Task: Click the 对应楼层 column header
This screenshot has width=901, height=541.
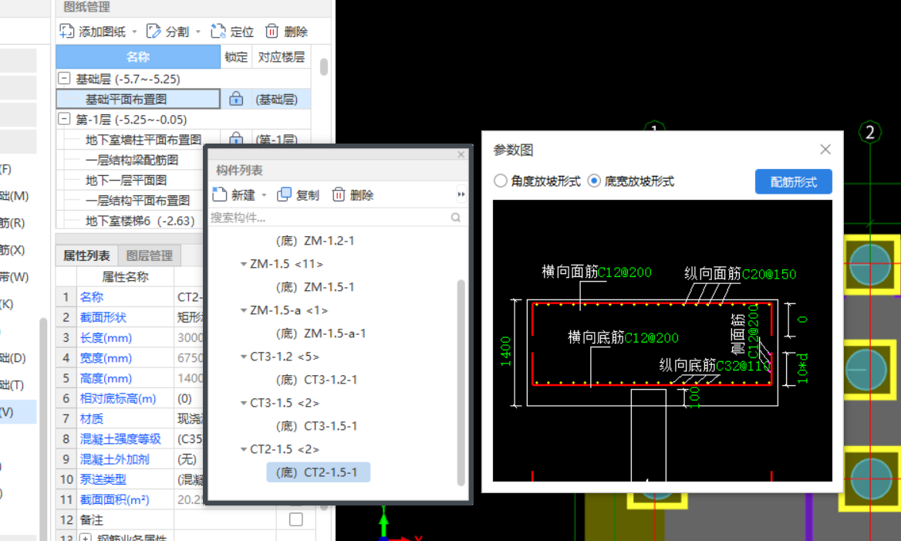Action: 281,57
